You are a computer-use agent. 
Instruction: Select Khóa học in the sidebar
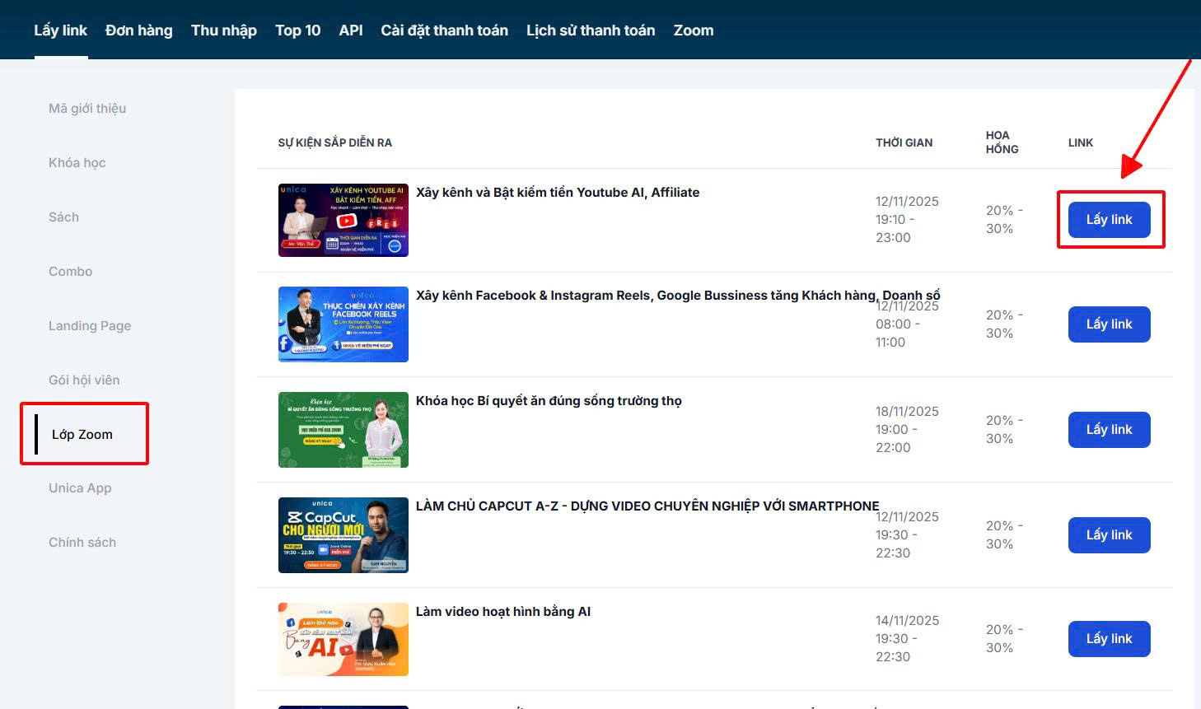tap(77, 163)
